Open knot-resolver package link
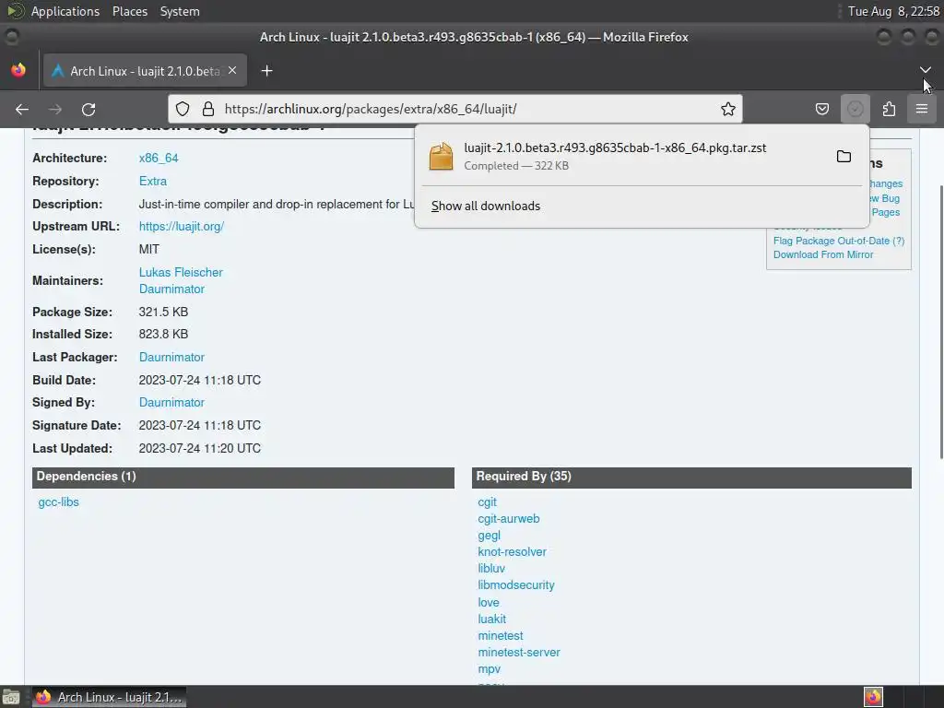The height and width of the screenshot is (708, 944). [x=512, y=551]
